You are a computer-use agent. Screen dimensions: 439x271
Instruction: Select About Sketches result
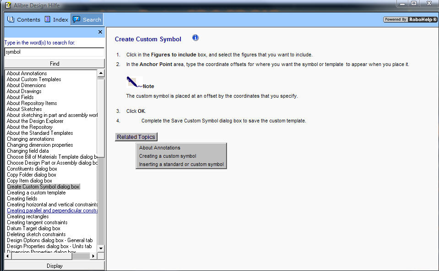pos(24,109)
